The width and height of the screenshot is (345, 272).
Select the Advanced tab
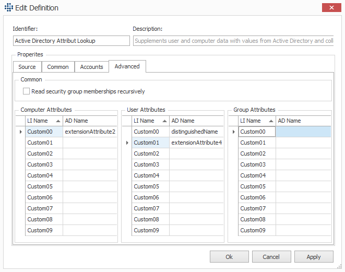(x=127, y=66)
